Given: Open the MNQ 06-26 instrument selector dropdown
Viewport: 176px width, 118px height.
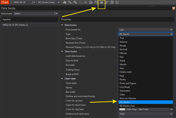Looking at the screenshot, I should (34, 2).
